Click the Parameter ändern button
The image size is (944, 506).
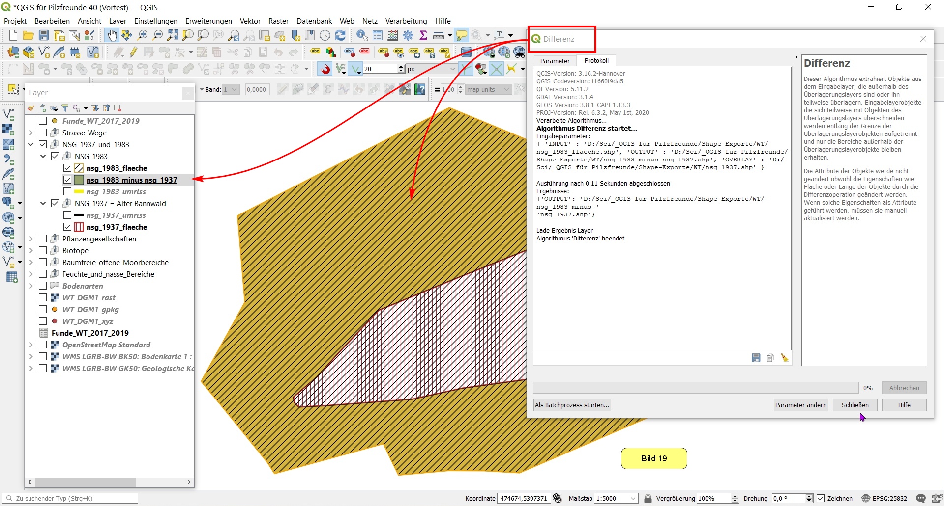coord(800,405)
